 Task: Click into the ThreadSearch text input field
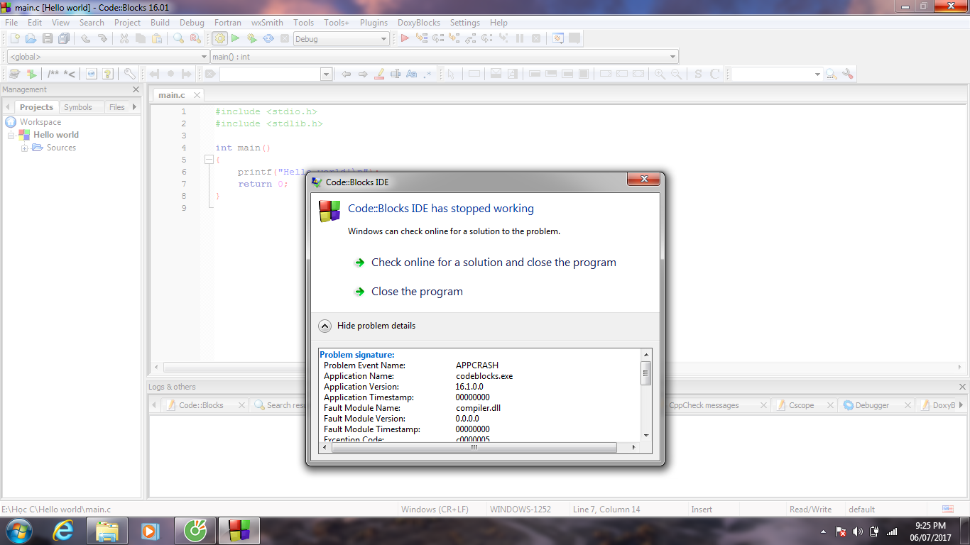point(772,74)
